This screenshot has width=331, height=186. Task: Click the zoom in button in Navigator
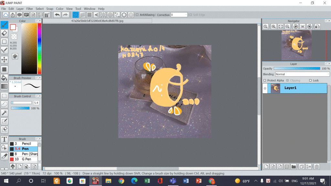click(x=273, y=26)
